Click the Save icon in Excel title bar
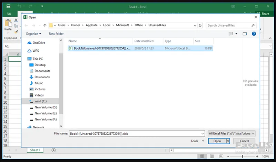 click(x=8, y=7)
